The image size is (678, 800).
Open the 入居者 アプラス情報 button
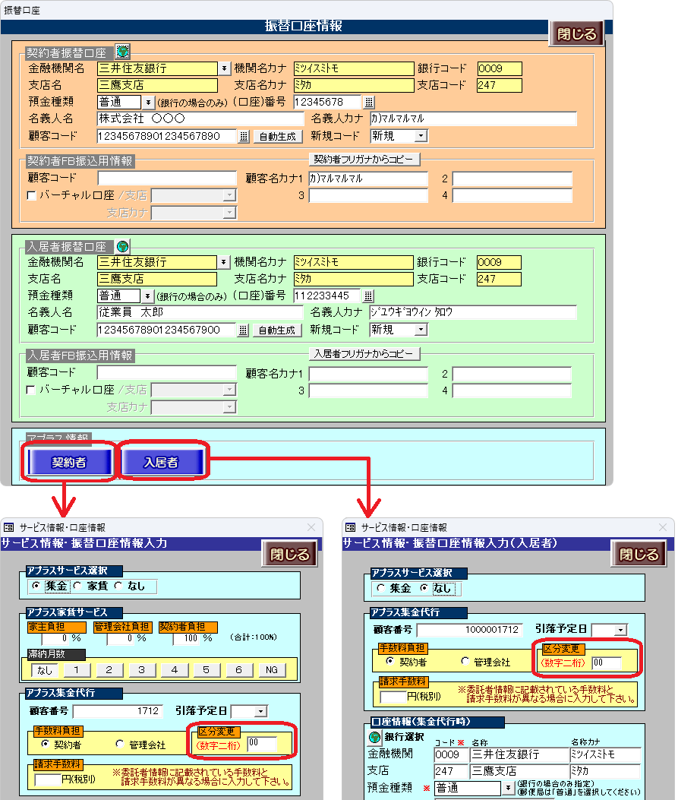pos(163,462)
